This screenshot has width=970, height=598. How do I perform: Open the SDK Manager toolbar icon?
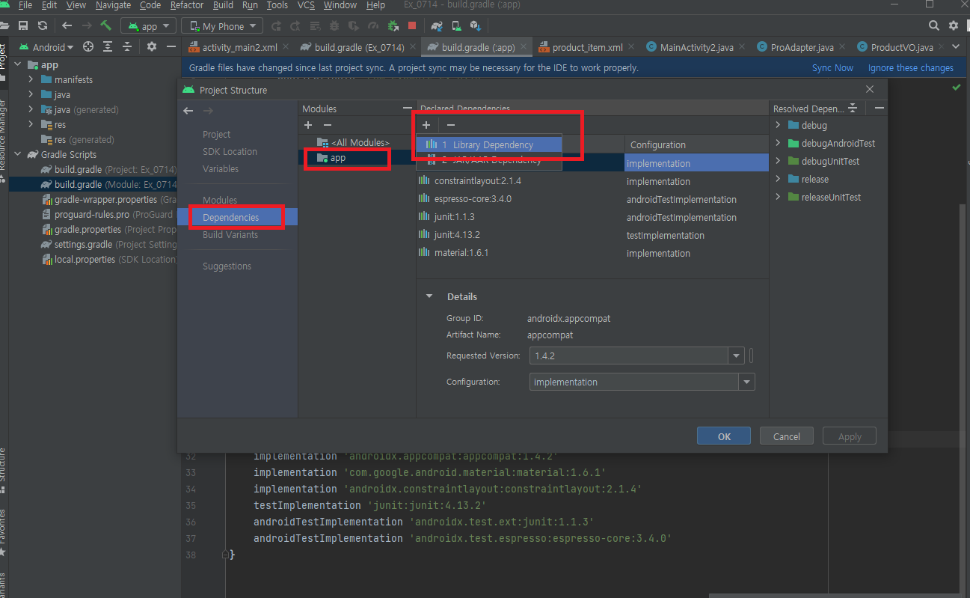pyautogui.click(x=476, y=25)
